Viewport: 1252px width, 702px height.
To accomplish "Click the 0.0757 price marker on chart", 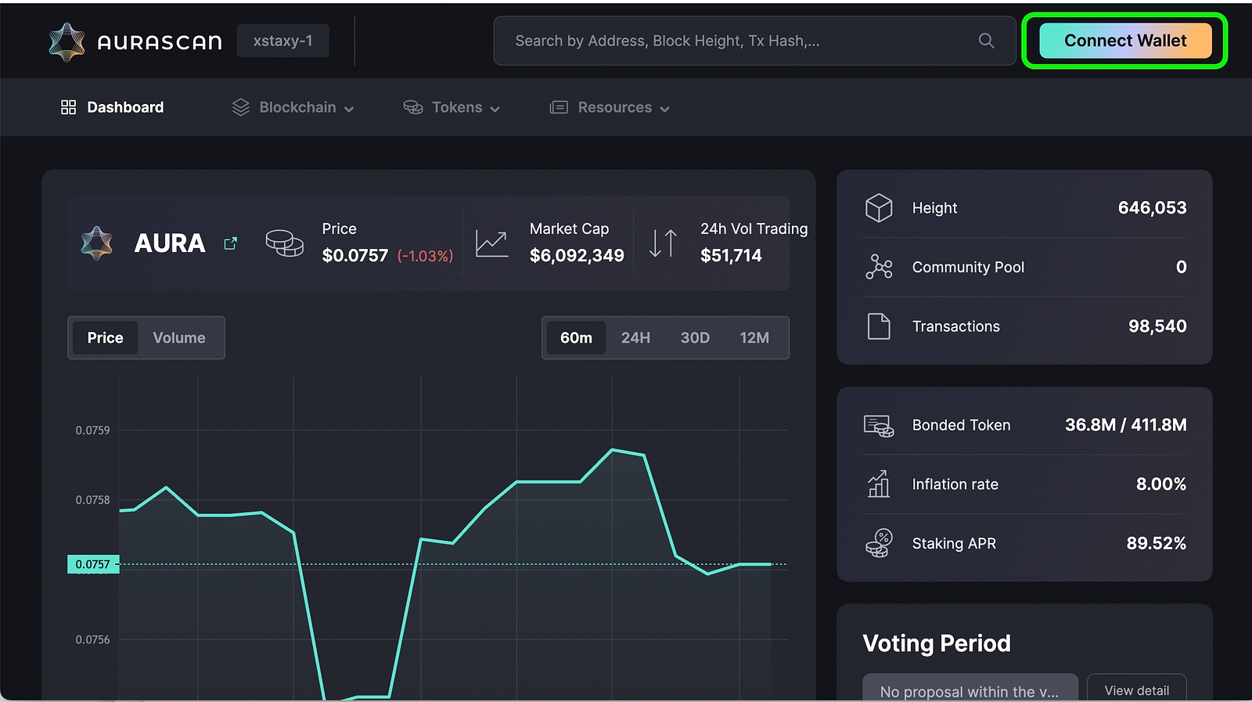I will 93,564.
